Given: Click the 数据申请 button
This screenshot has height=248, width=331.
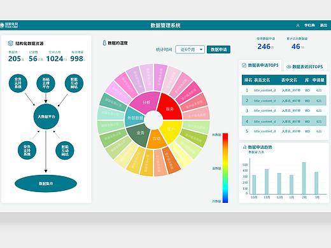Looking at the screenshot, I should [x=218, y=50].
